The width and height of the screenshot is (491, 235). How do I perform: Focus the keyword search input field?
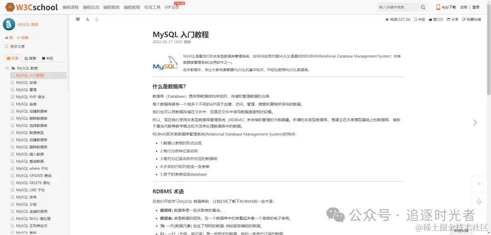398,7
